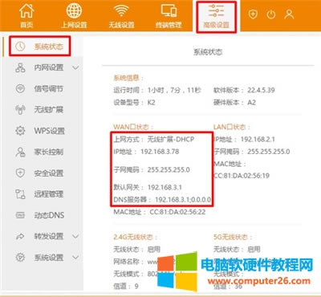This screenshot has height=297, width=321.
Task: Click device model K2 value
Action: pos(152,102)
